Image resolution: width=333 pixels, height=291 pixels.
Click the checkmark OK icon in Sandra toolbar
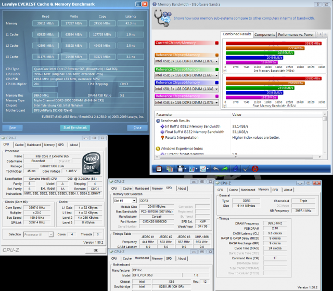(246, 169)
